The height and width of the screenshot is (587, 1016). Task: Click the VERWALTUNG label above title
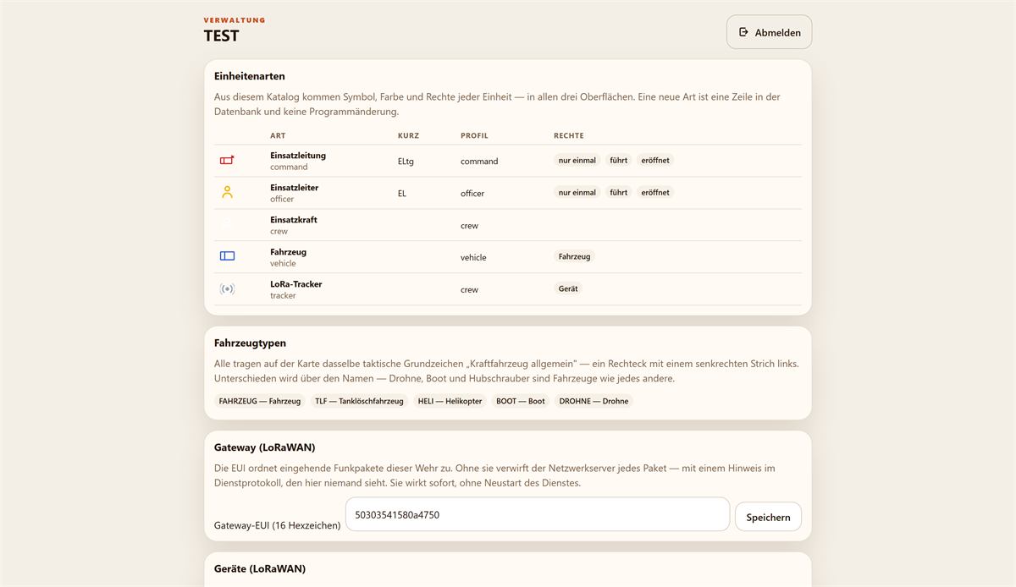coord(235,19)
